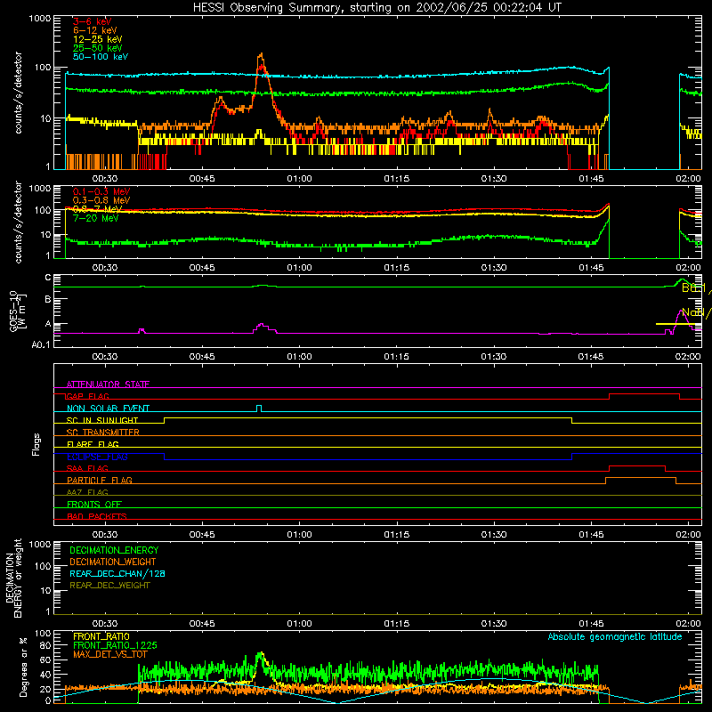Click the 00:45 tick label under decimation panel
The height and width of the screenshot is (712, 712).
click(202, 624)
